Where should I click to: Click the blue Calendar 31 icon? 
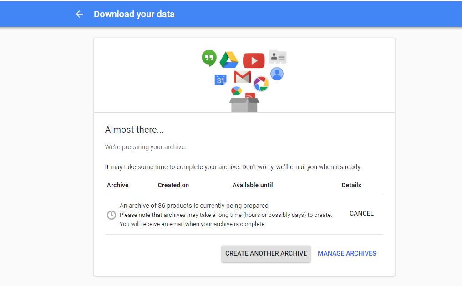tap(221, 80)
